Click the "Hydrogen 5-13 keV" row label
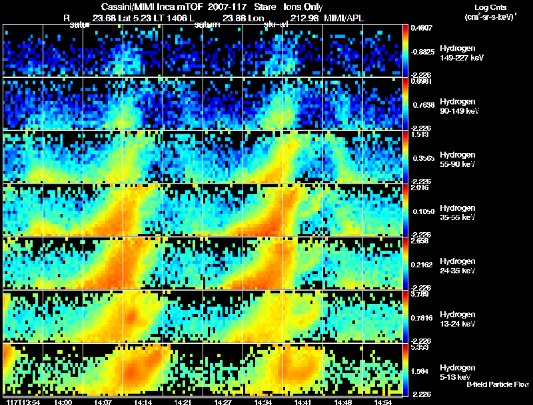The height and width of the screenshot is (405, 533). point(458,372)
